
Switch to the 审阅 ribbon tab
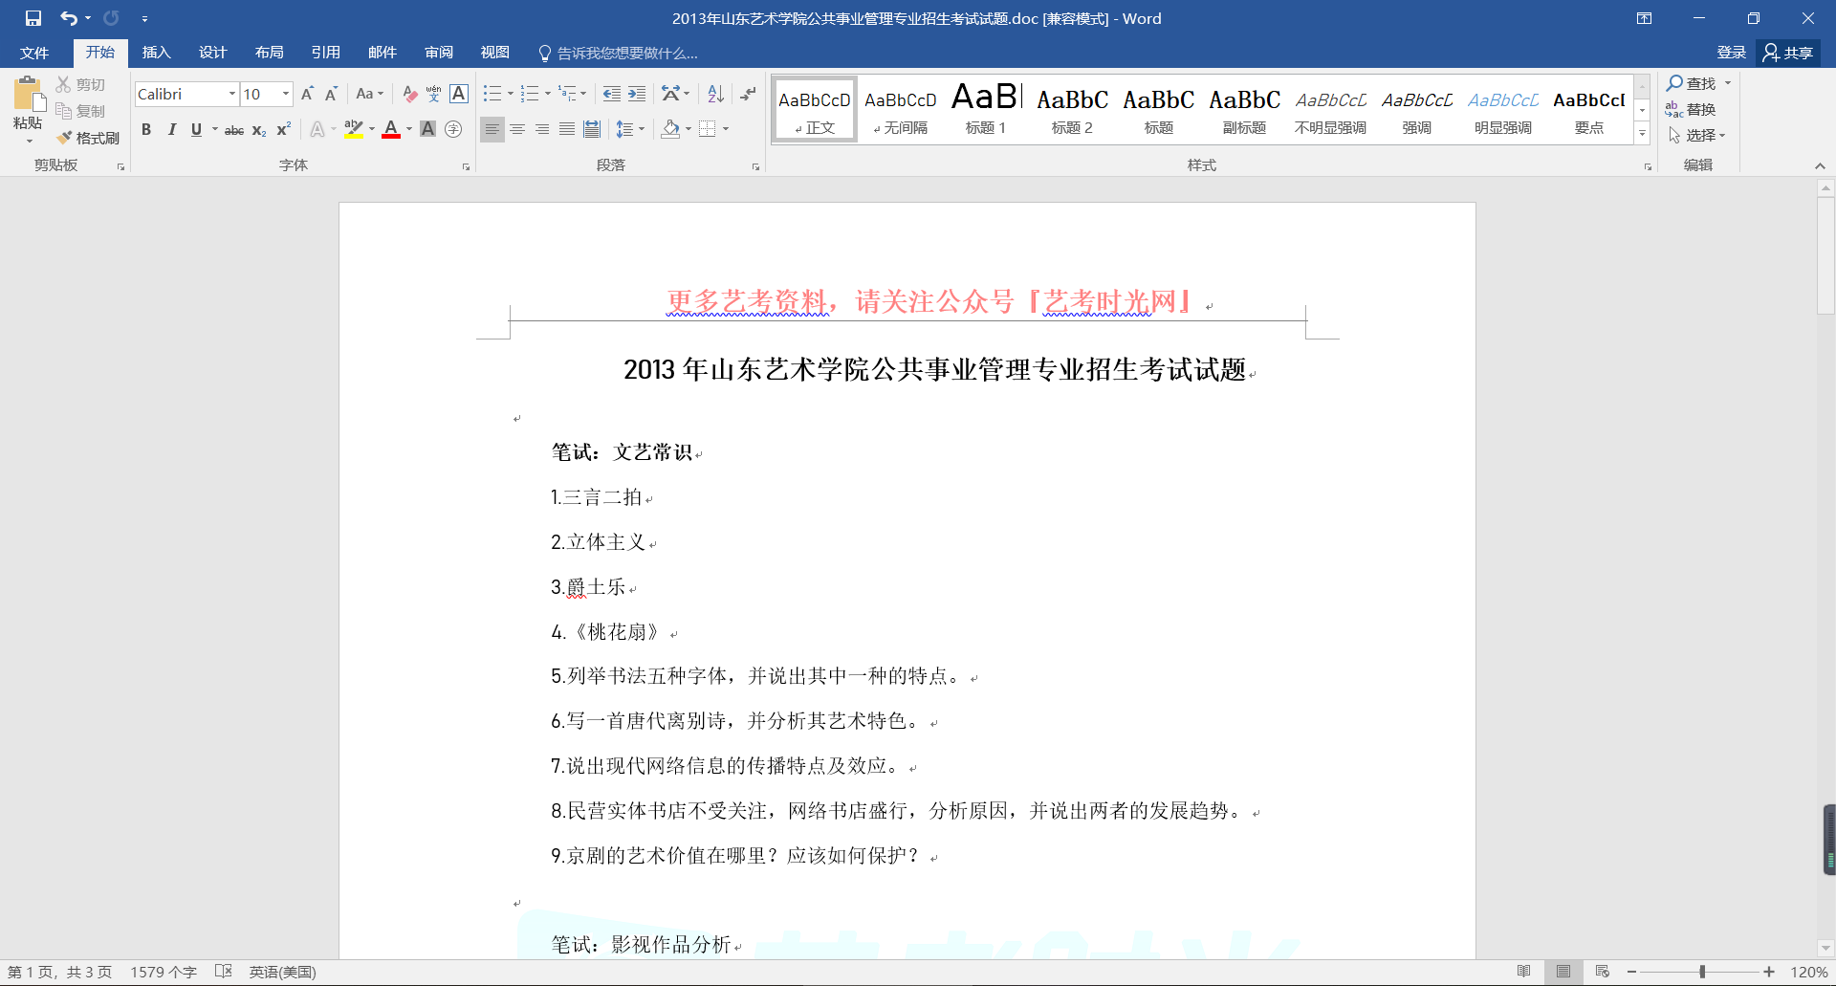click(x=439, y=53)
